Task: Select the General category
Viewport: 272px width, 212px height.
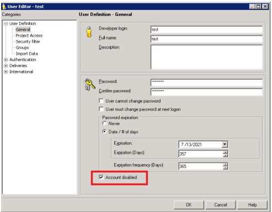Action: [x=23, y=30]
